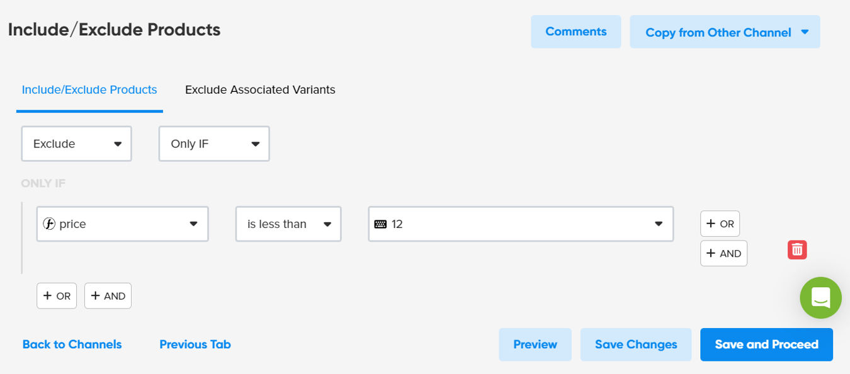The height and width of the screenshot is (374, 850).
Task: Click the plus icon on the bottom OR button
Action: point(48,295)
